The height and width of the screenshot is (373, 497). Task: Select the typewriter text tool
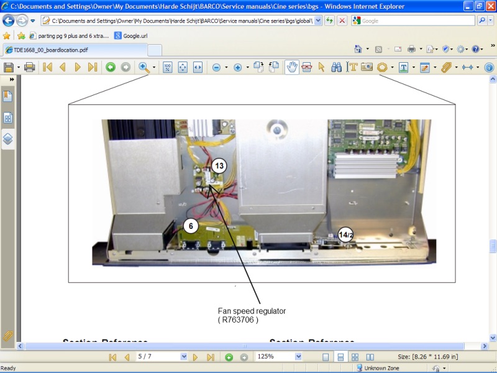click(x=403, y=67)
